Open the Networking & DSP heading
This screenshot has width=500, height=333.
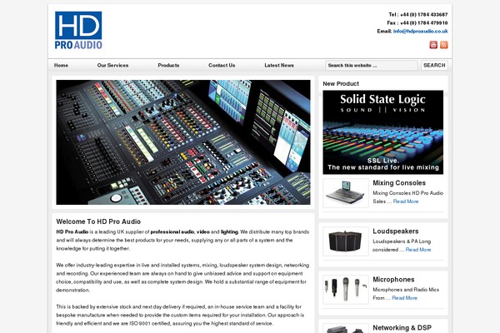[402, 328]
